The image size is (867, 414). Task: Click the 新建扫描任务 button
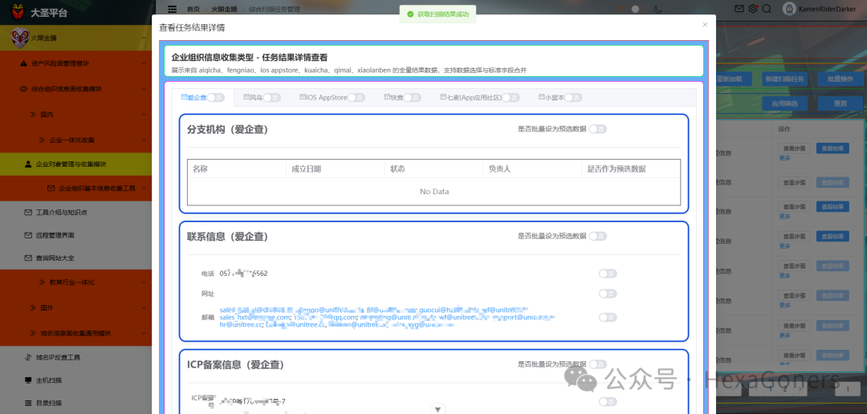(784, 79)
